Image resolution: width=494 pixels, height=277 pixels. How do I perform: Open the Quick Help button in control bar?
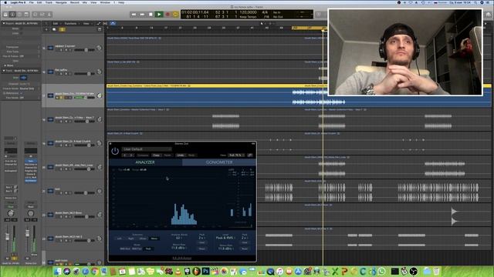click(19, 15)
